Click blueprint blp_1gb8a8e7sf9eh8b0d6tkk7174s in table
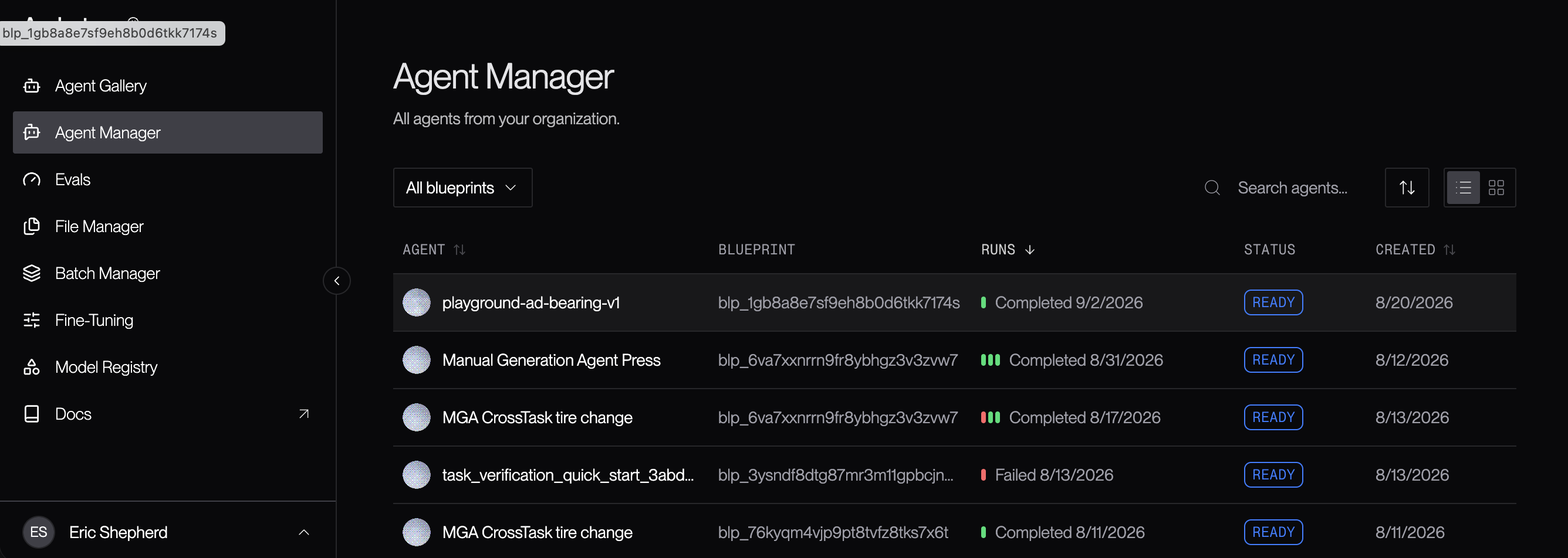Image resolution: width=1568 pixels, height=558 pixels. (838, 302)
